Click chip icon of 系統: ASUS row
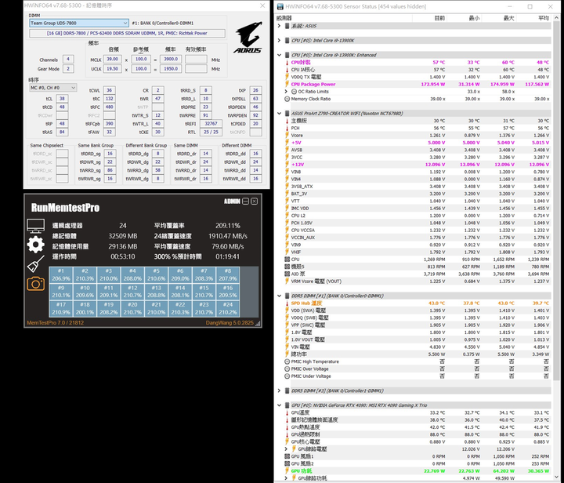 pos(287,26)
